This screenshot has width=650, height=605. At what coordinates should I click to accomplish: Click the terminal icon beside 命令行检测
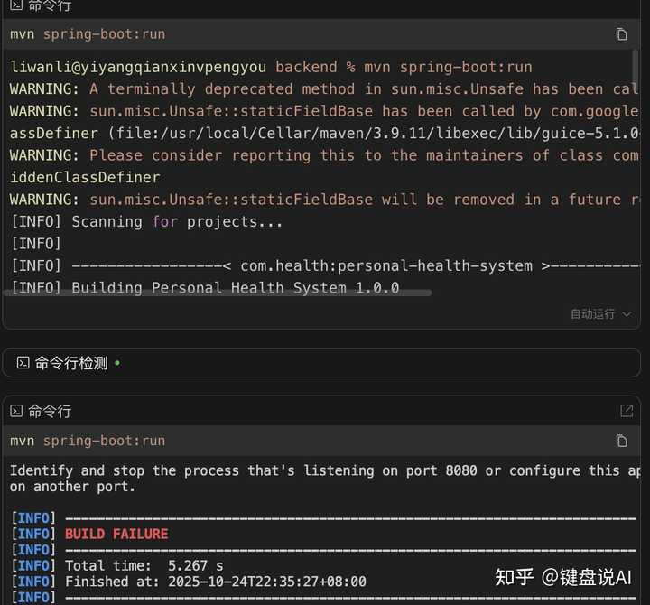(x=23, y=363)
